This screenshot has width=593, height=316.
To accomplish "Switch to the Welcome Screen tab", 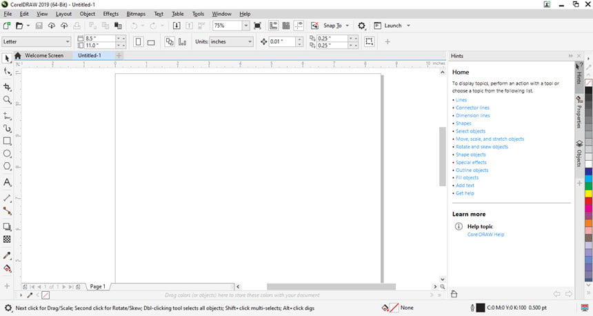I will coord(44,55).
